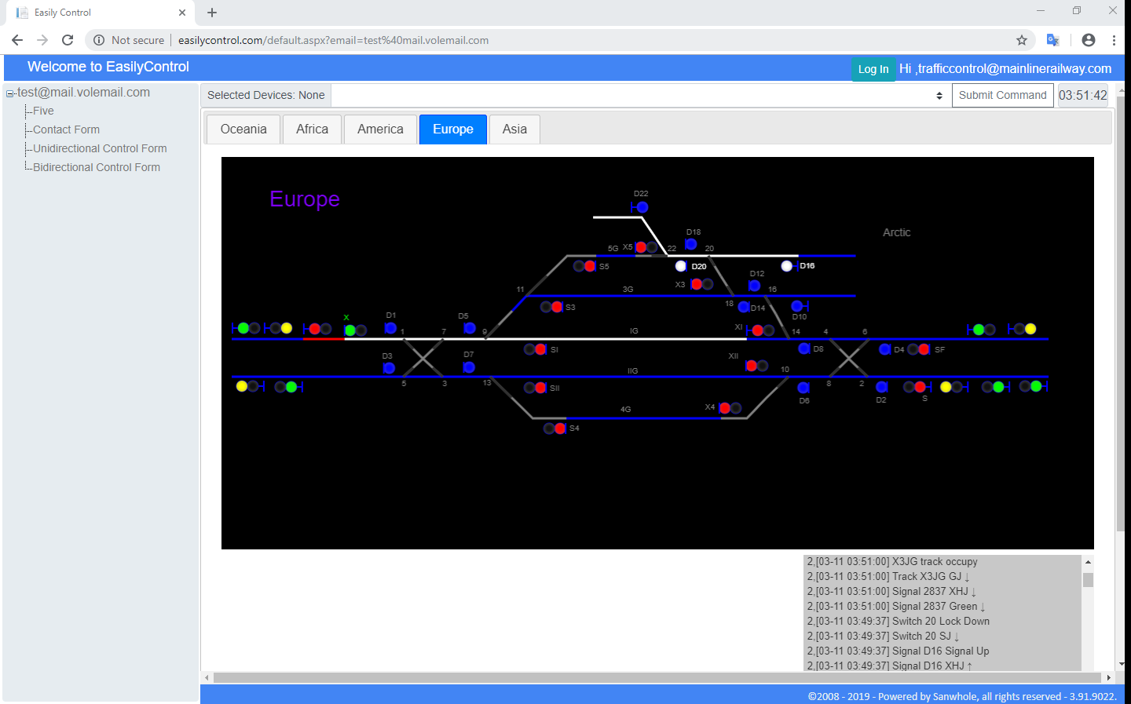1131x704 pixels.
Task: Select the white D16 signal lamp
Action: (787, 266)
